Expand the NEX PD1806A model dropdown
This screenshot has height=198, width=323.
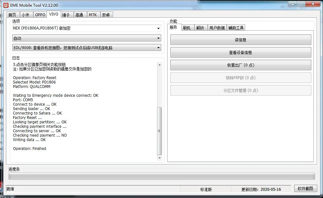point(87,28)
